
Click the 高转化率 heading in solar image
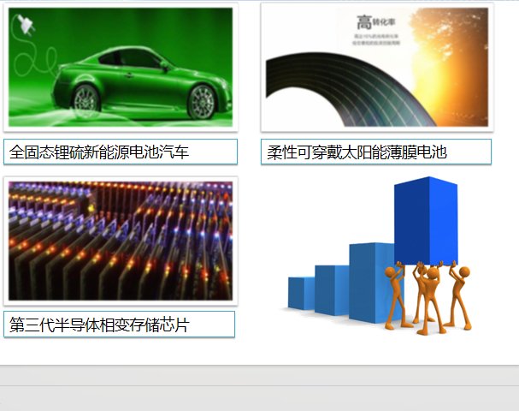376,22
